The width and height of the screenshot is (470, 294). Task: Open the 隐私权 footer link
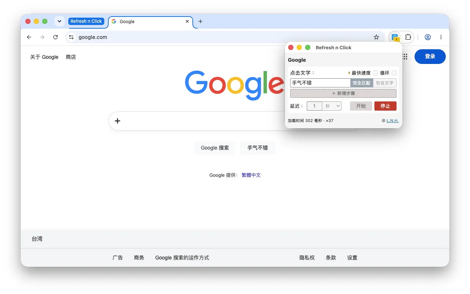tap(307, 258)
